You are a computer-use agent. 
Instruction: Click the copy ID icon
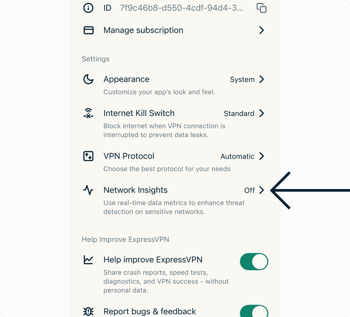pyautogui.click(x=261, y=8)
